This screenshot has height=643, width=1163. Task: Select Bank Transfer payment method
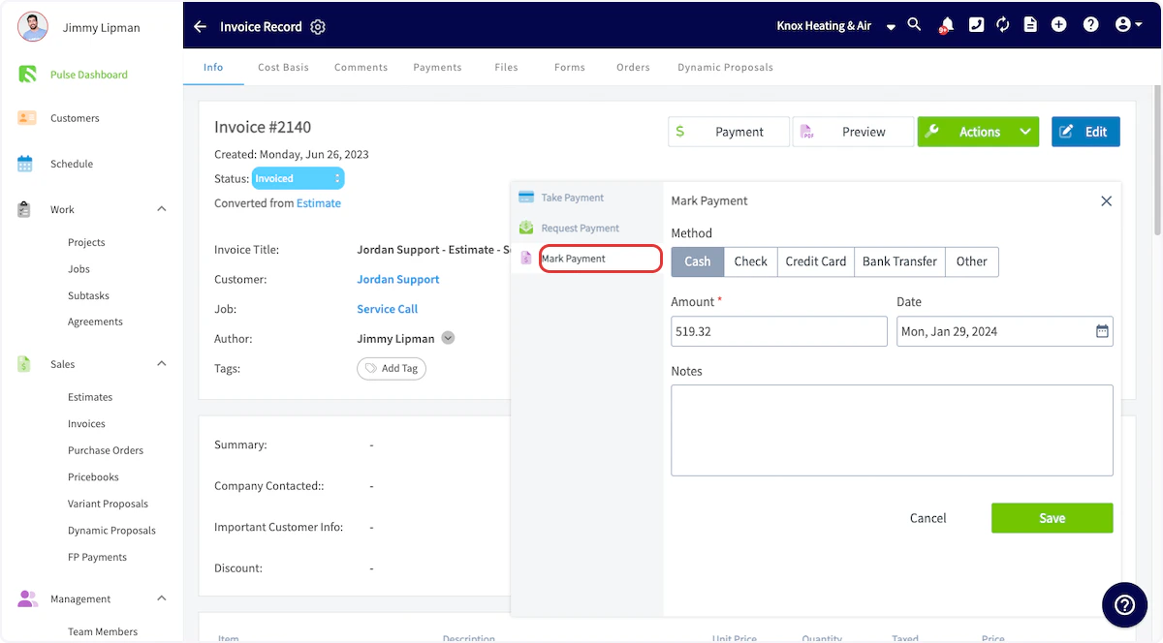899,261
